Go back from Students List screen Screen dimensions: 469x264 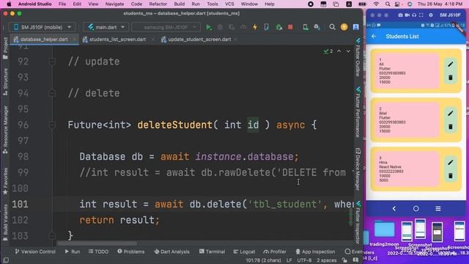pyautogui.click(x=374, y=36)
